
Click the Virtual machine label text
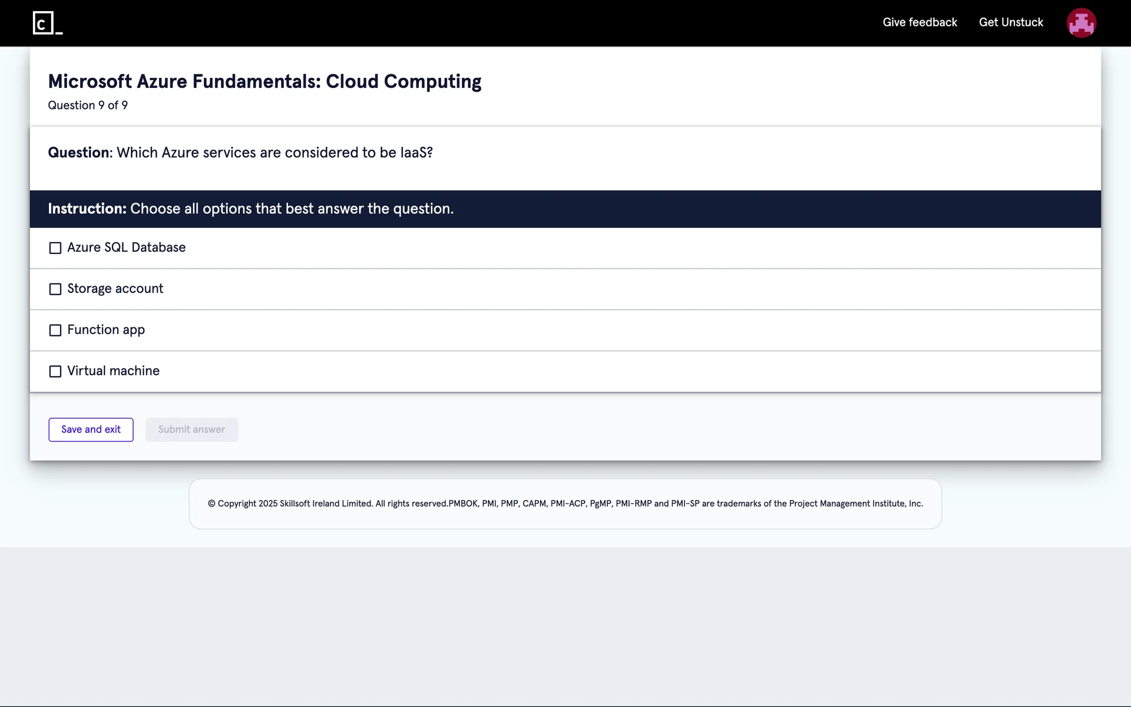pyautogui.click(x=113, y=371)
